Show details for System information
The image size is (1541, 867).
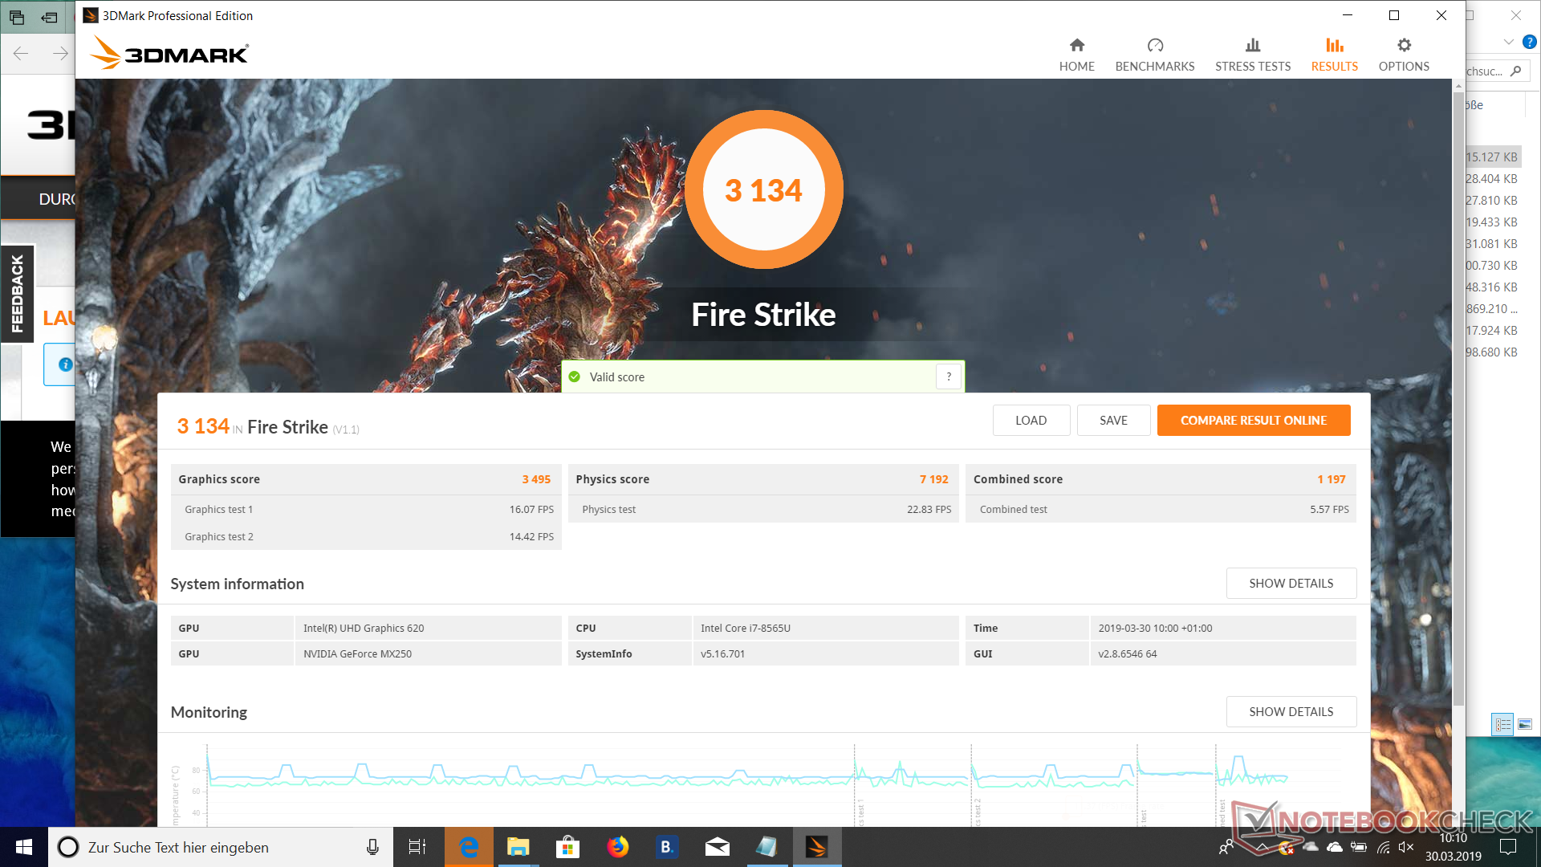point(1291,584)
